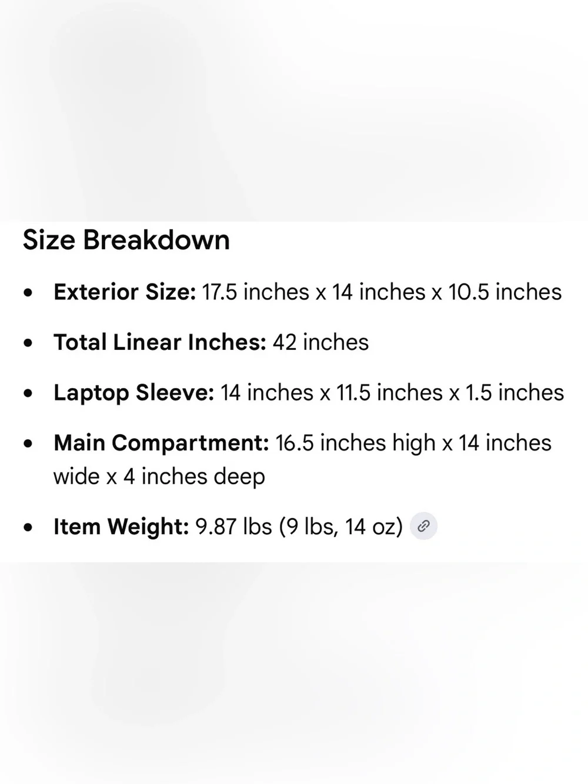This screenshot has width=588, height=784.
Task: Click the 11.5 inches laptop sleeve measurement
Action: coord(389,393)
